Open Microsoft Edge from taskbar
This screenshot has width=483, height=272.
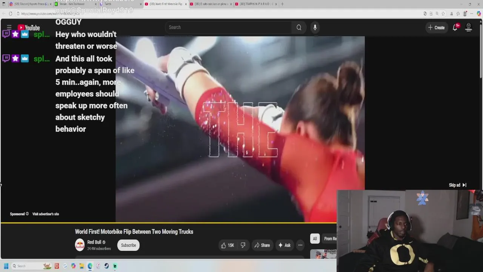click(90, 266)
